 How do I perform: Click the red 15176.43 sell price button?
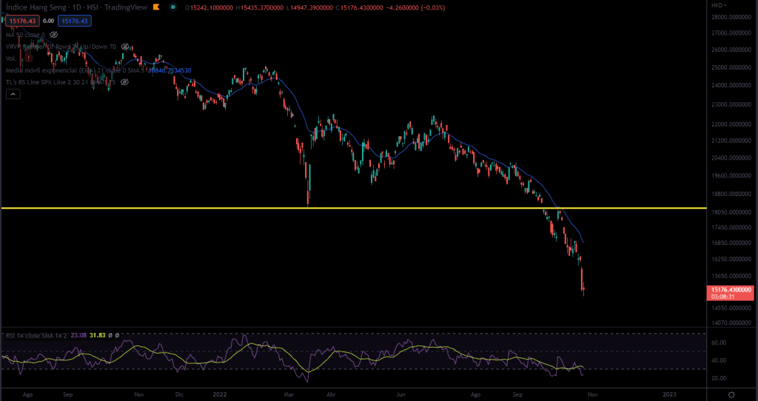pyautogui.click(x=23, y=21)
